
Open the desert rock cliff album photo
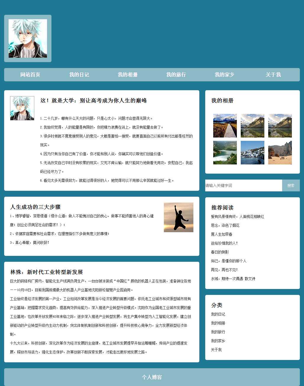pos(280,153)
